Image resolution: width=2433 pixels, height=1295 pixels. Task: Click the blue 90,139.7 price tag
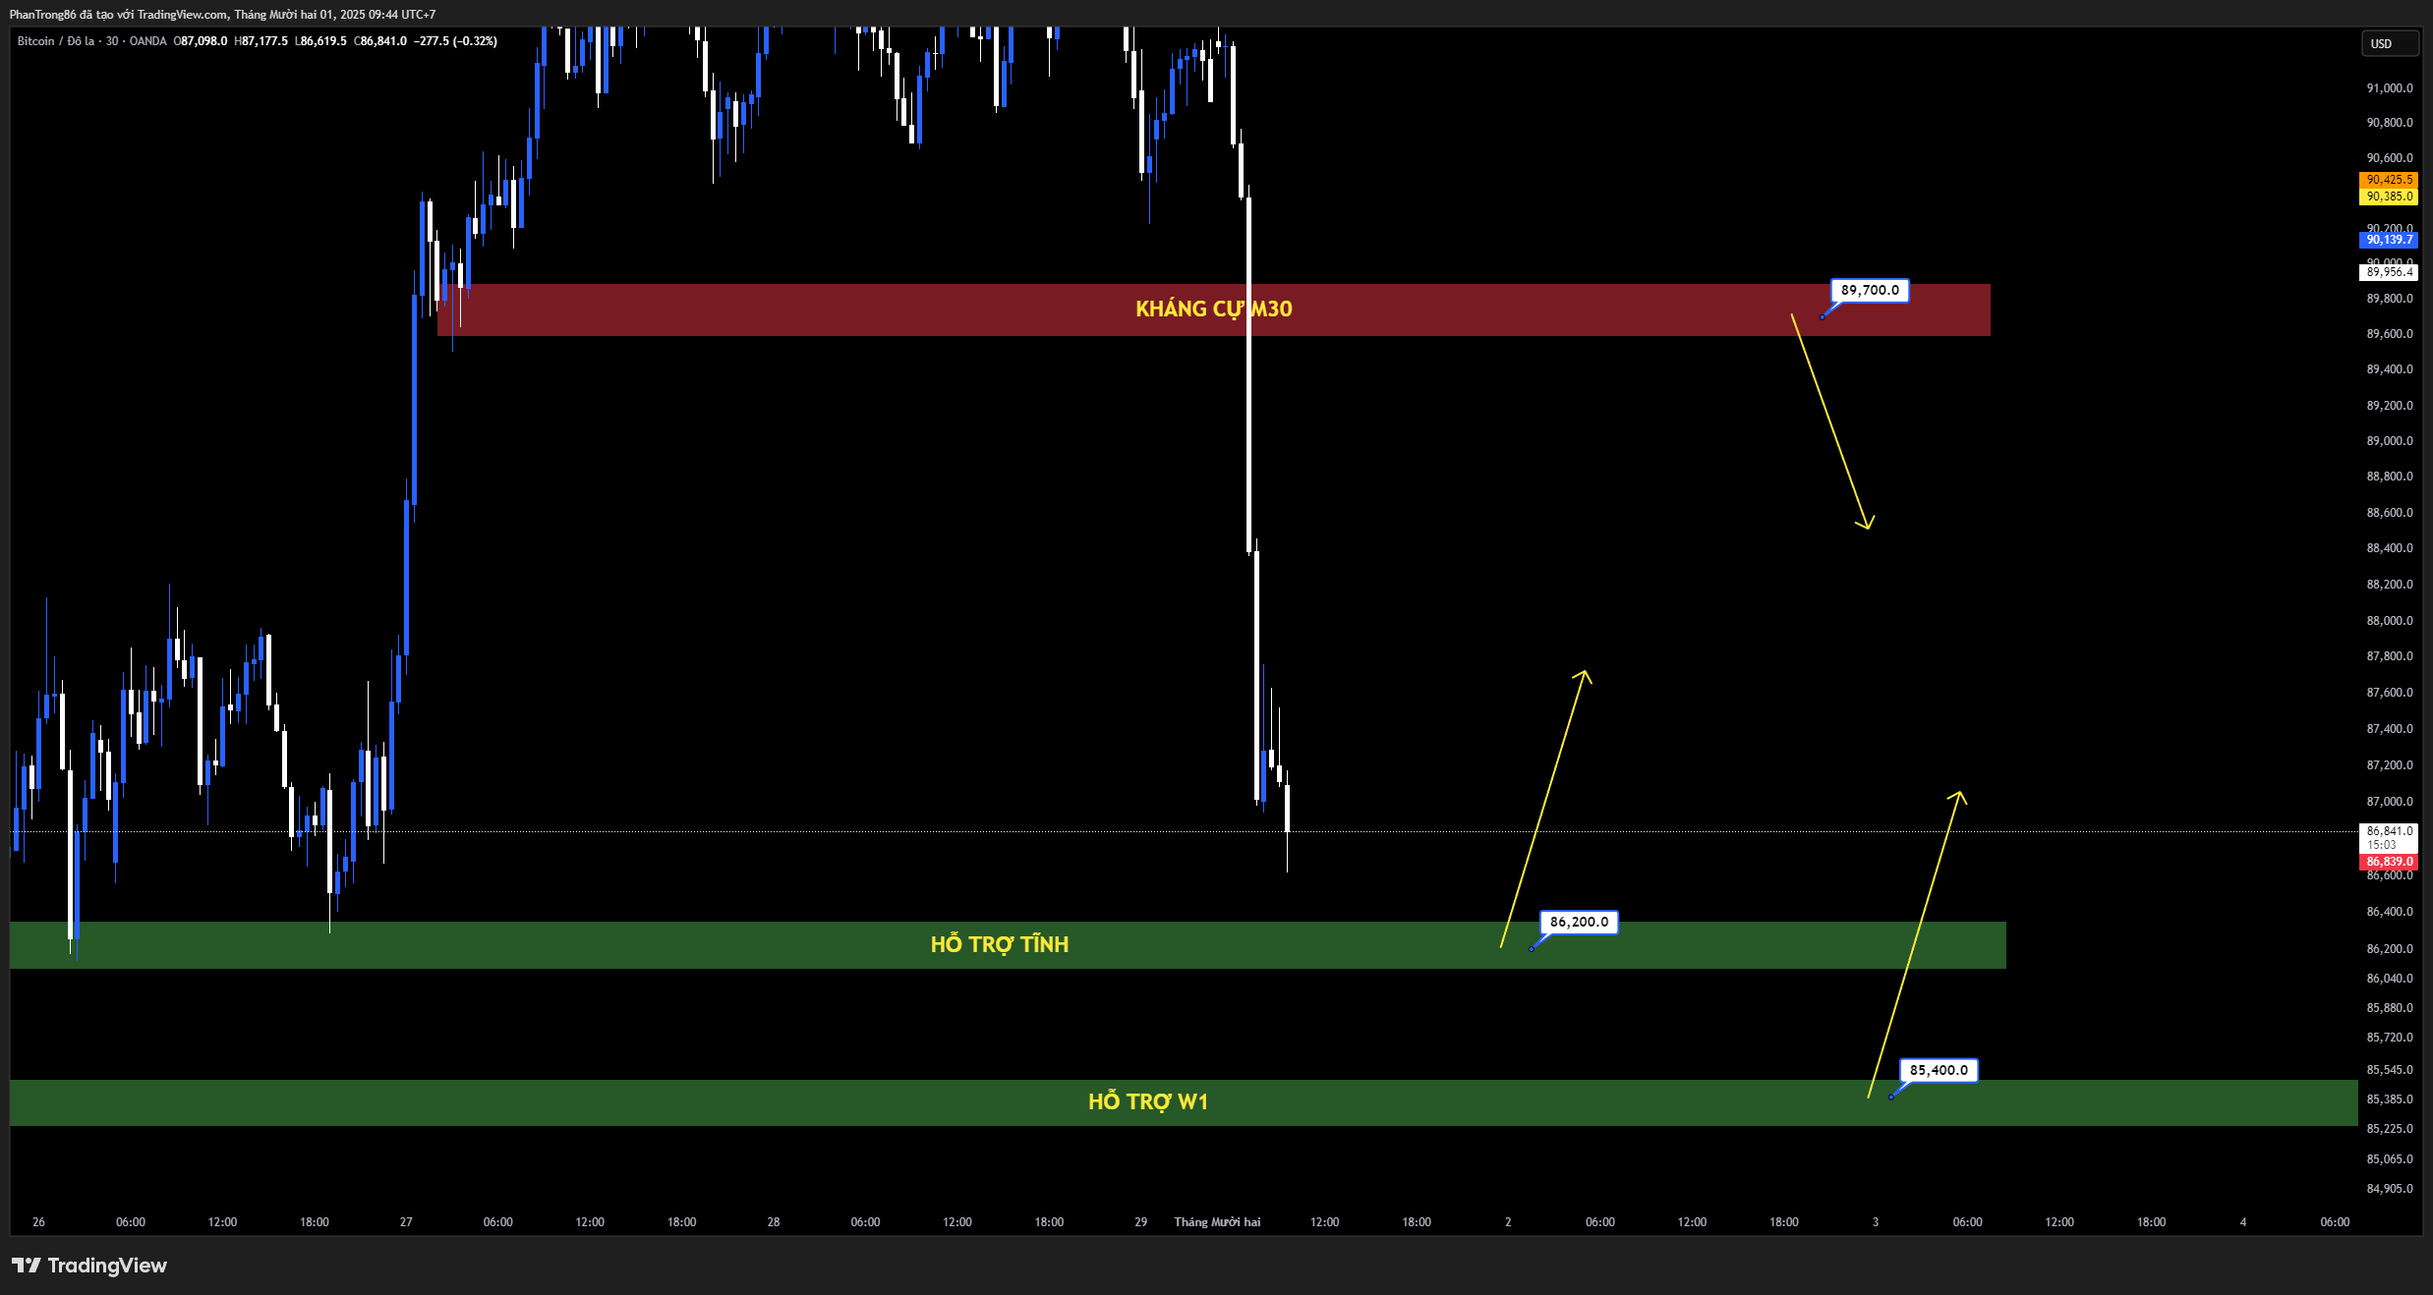[x=2388, y=240]
